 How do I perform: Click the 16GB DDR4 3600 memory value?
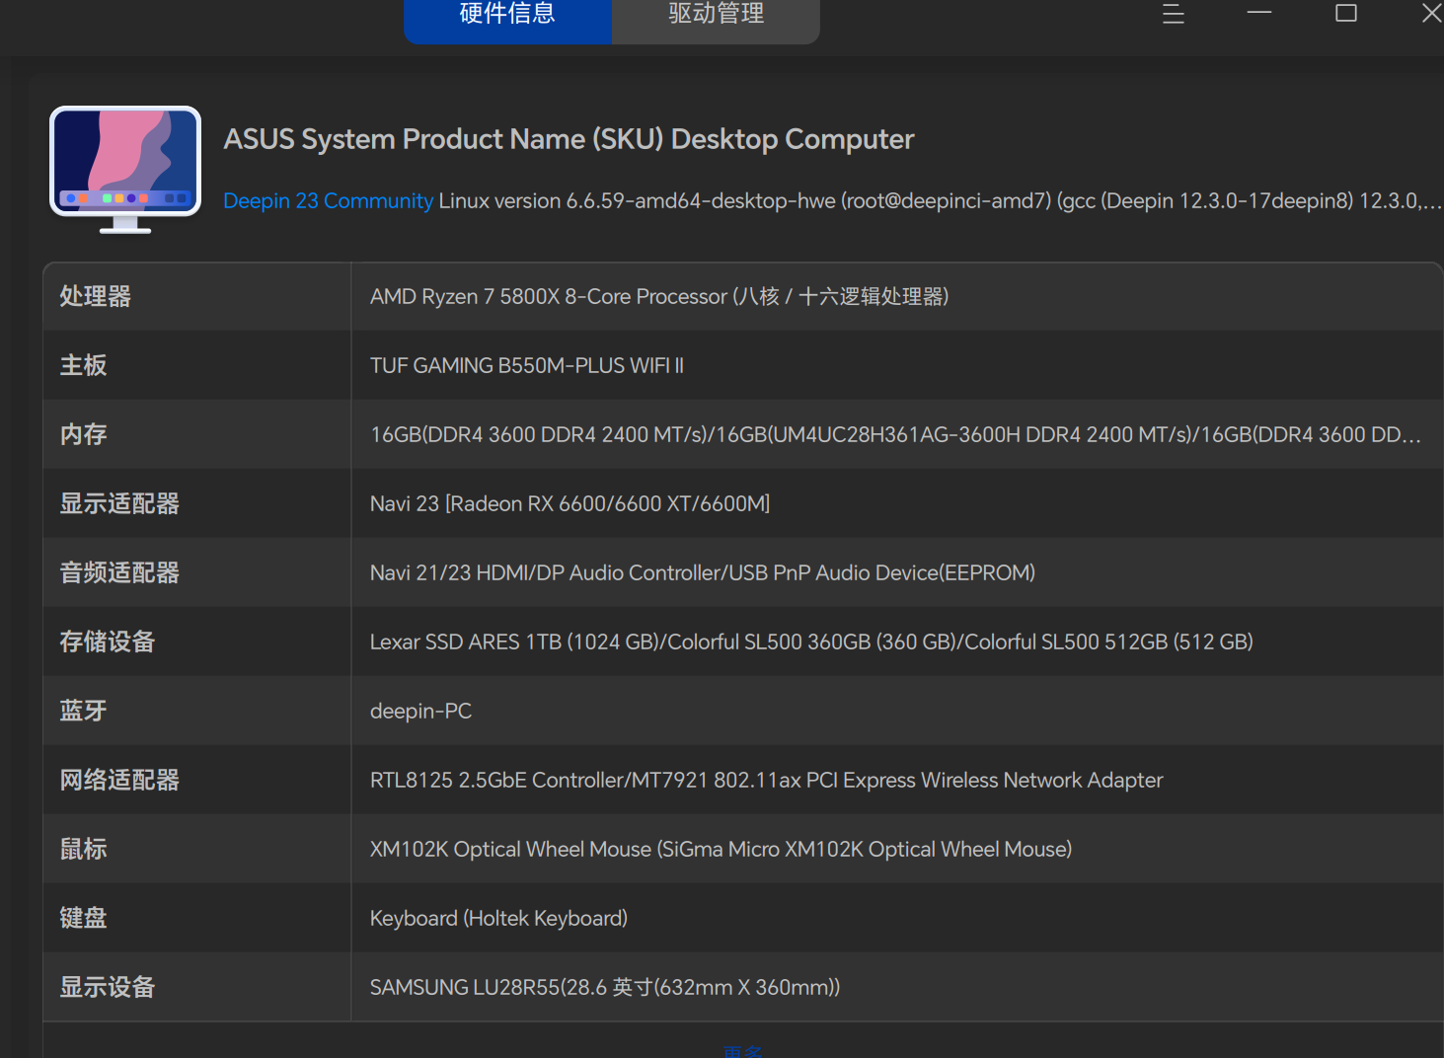point(895,434)
